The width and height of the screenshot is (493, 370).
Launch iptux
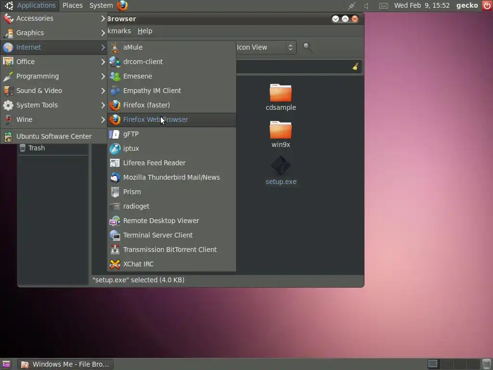(171, 148)
